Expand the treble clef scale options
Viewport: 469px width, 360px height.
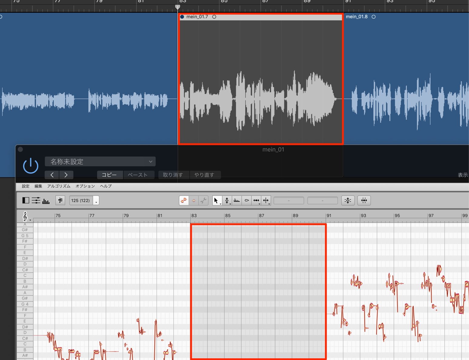click(x=26, y=217)
